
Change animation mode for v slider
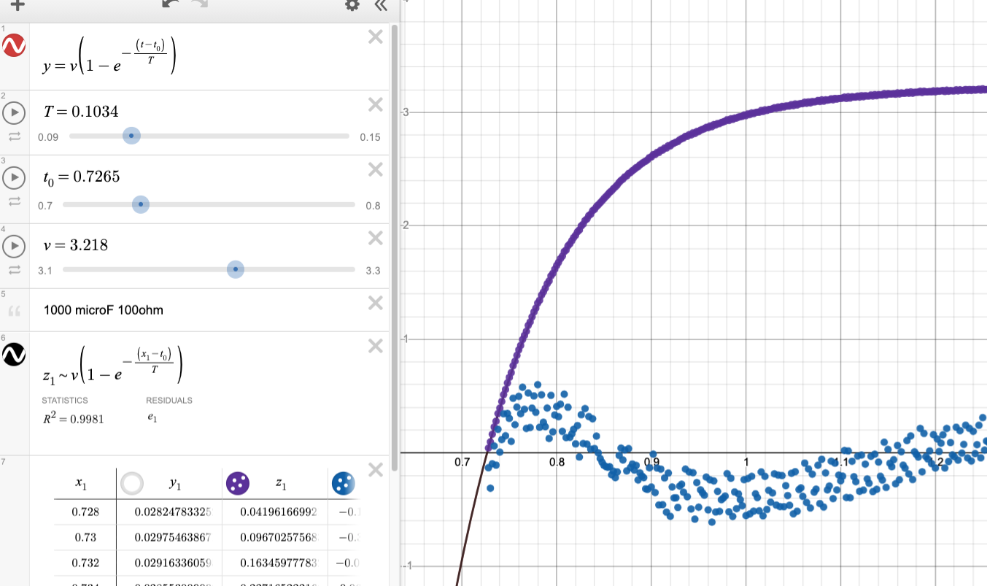[14, 270]
